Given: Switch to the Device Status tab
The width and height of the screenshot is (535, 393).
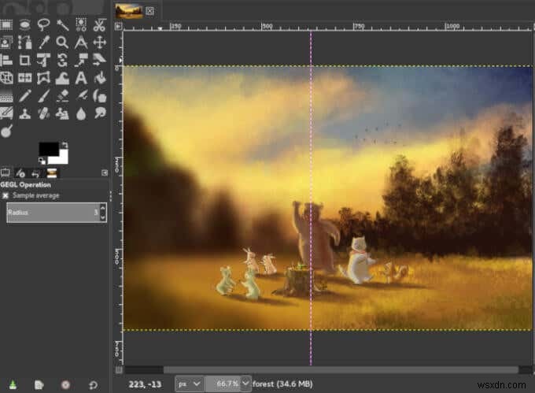Looking at the screenshot, I should [x=20, y=173].
